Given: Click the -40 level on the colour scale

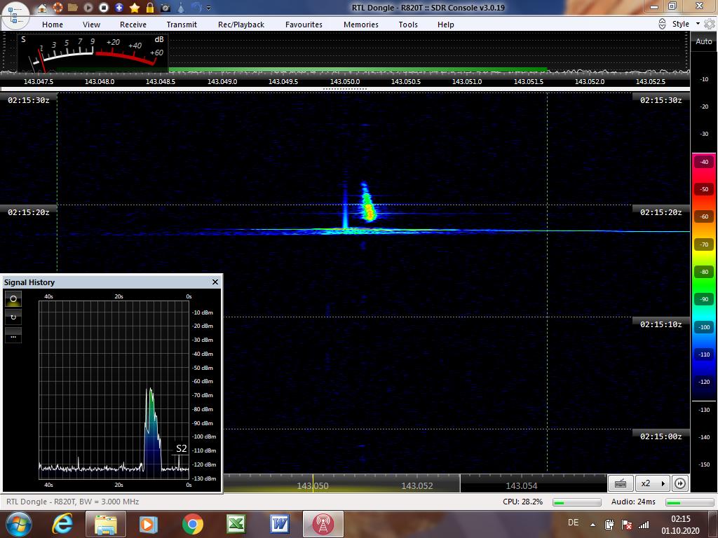Looking at the screenshot, I should click(704, 162).
